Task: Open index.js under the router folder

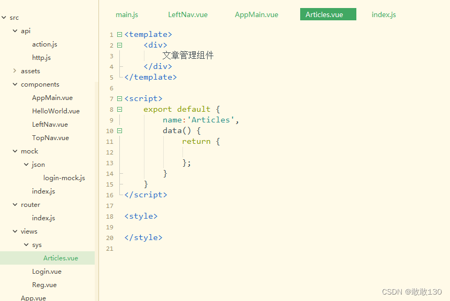Action: click(43, 218)
